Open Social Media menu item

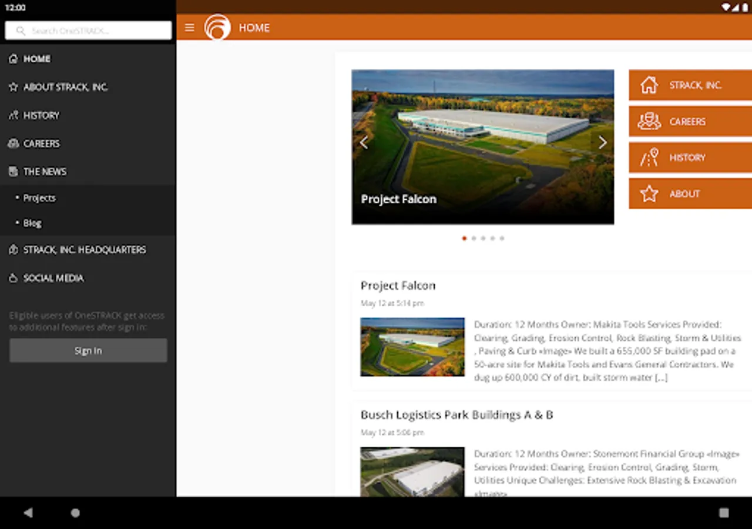tap(88, 278)
